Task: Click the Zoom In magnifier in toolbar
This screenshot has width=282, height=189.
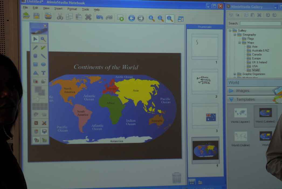Action: (x=152, y=18)
